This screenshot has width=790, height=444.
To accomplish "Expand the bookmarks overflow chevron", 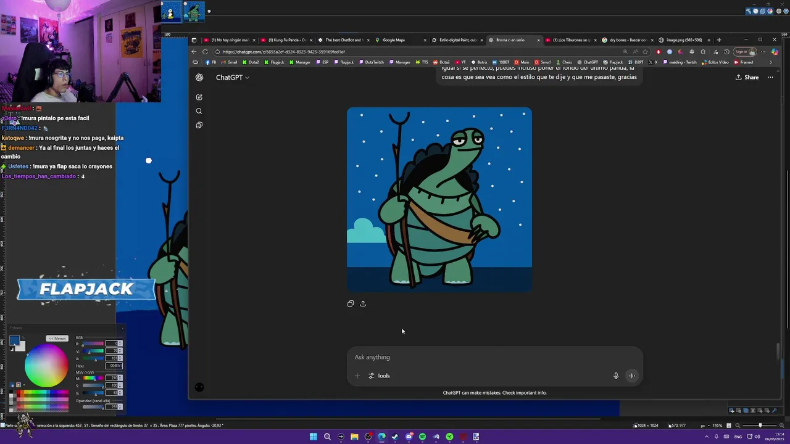I will [x=770, y=62].
